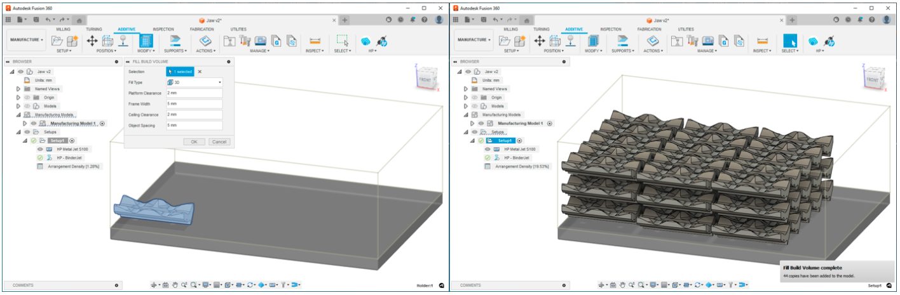This screenshot has width=900, height=295.
Task: Click the HP printer link icon, right window
Action: (828, 41)
